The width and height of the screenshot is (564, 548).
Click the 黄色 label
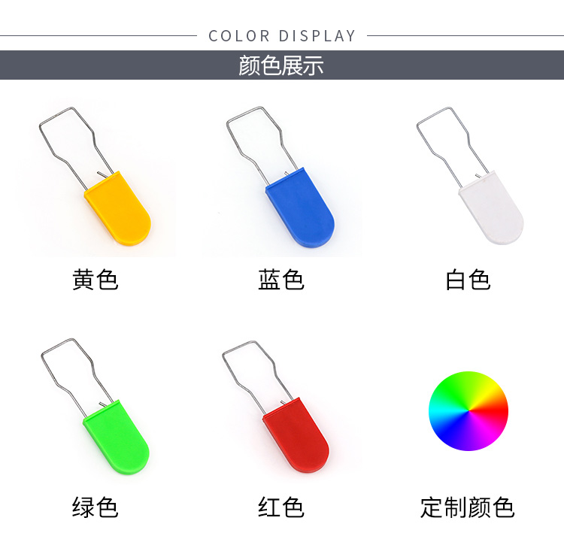pyautogui.click(x=96, y=280)
